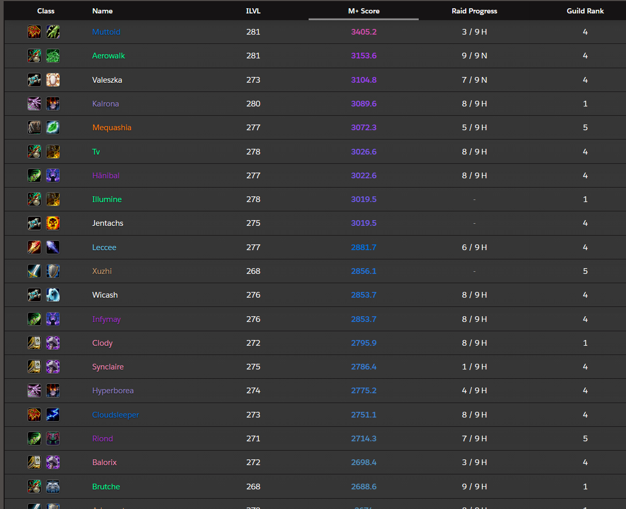Click the spec icon beside Illumine

click(x=53, y=199)
